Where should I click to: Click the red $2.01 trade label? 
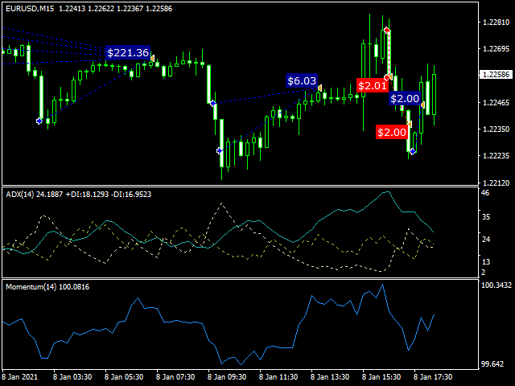[373, 86]
